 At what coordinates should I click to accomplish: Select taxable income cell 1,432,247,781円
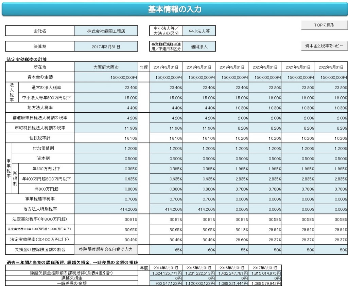click(x=232, y=273)
